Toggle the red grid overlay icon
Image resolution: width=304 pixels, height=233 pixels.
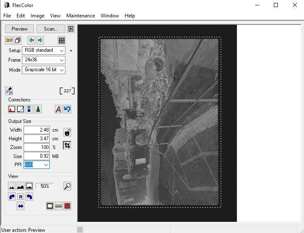67,206
